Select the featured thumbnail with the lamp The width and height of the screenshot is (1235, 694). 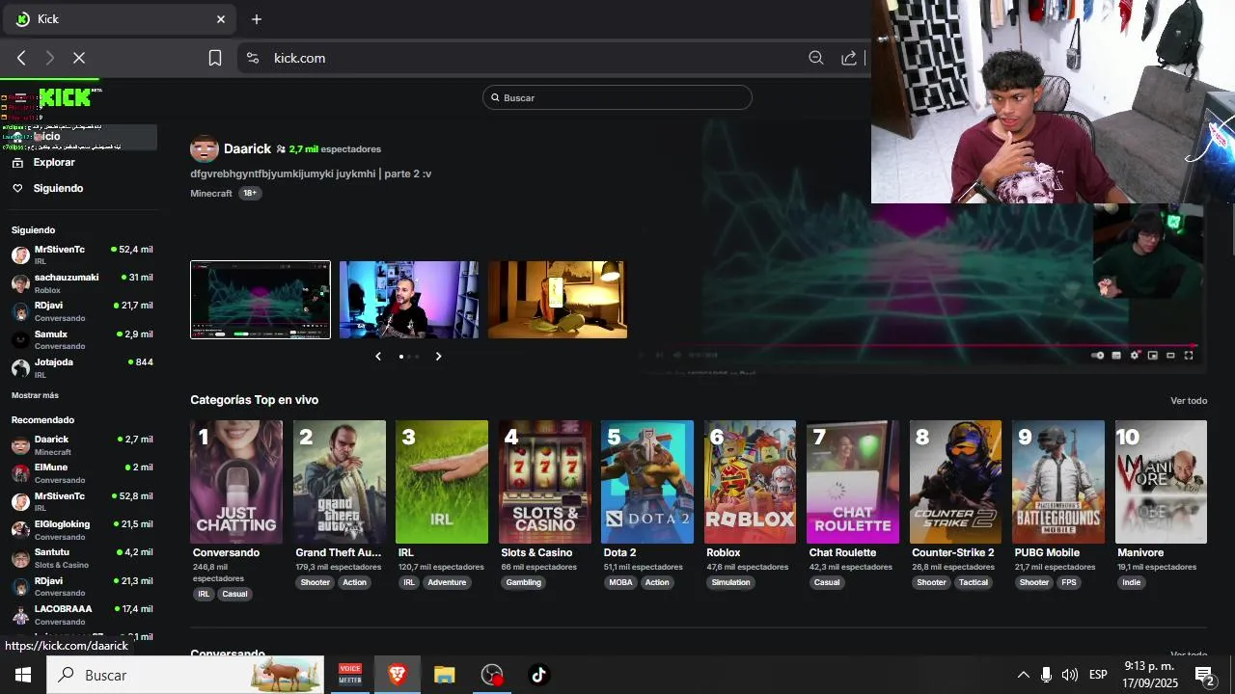point(558,300)
